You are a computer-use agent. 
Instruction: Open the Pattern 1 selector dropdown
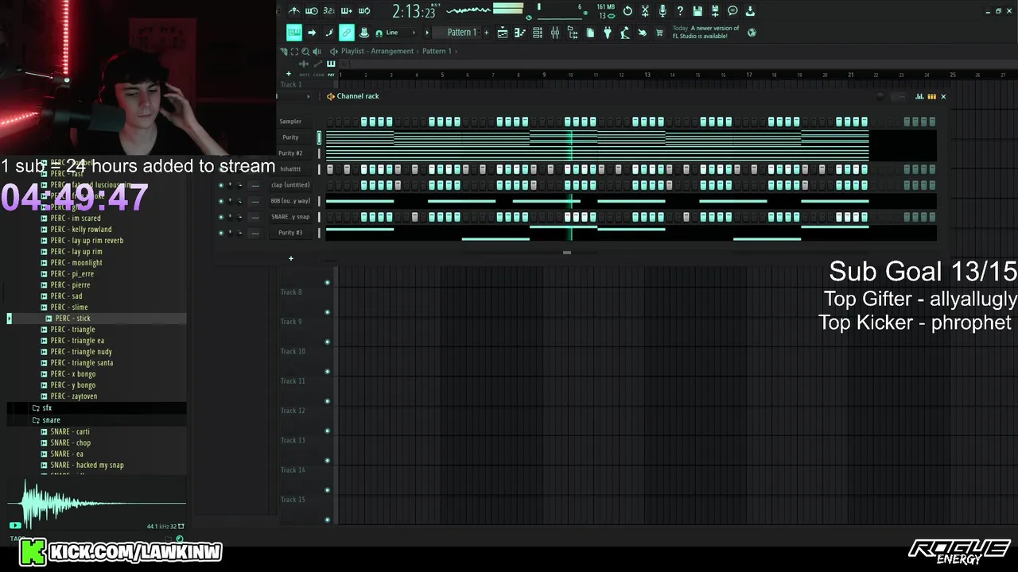[462, 33]
